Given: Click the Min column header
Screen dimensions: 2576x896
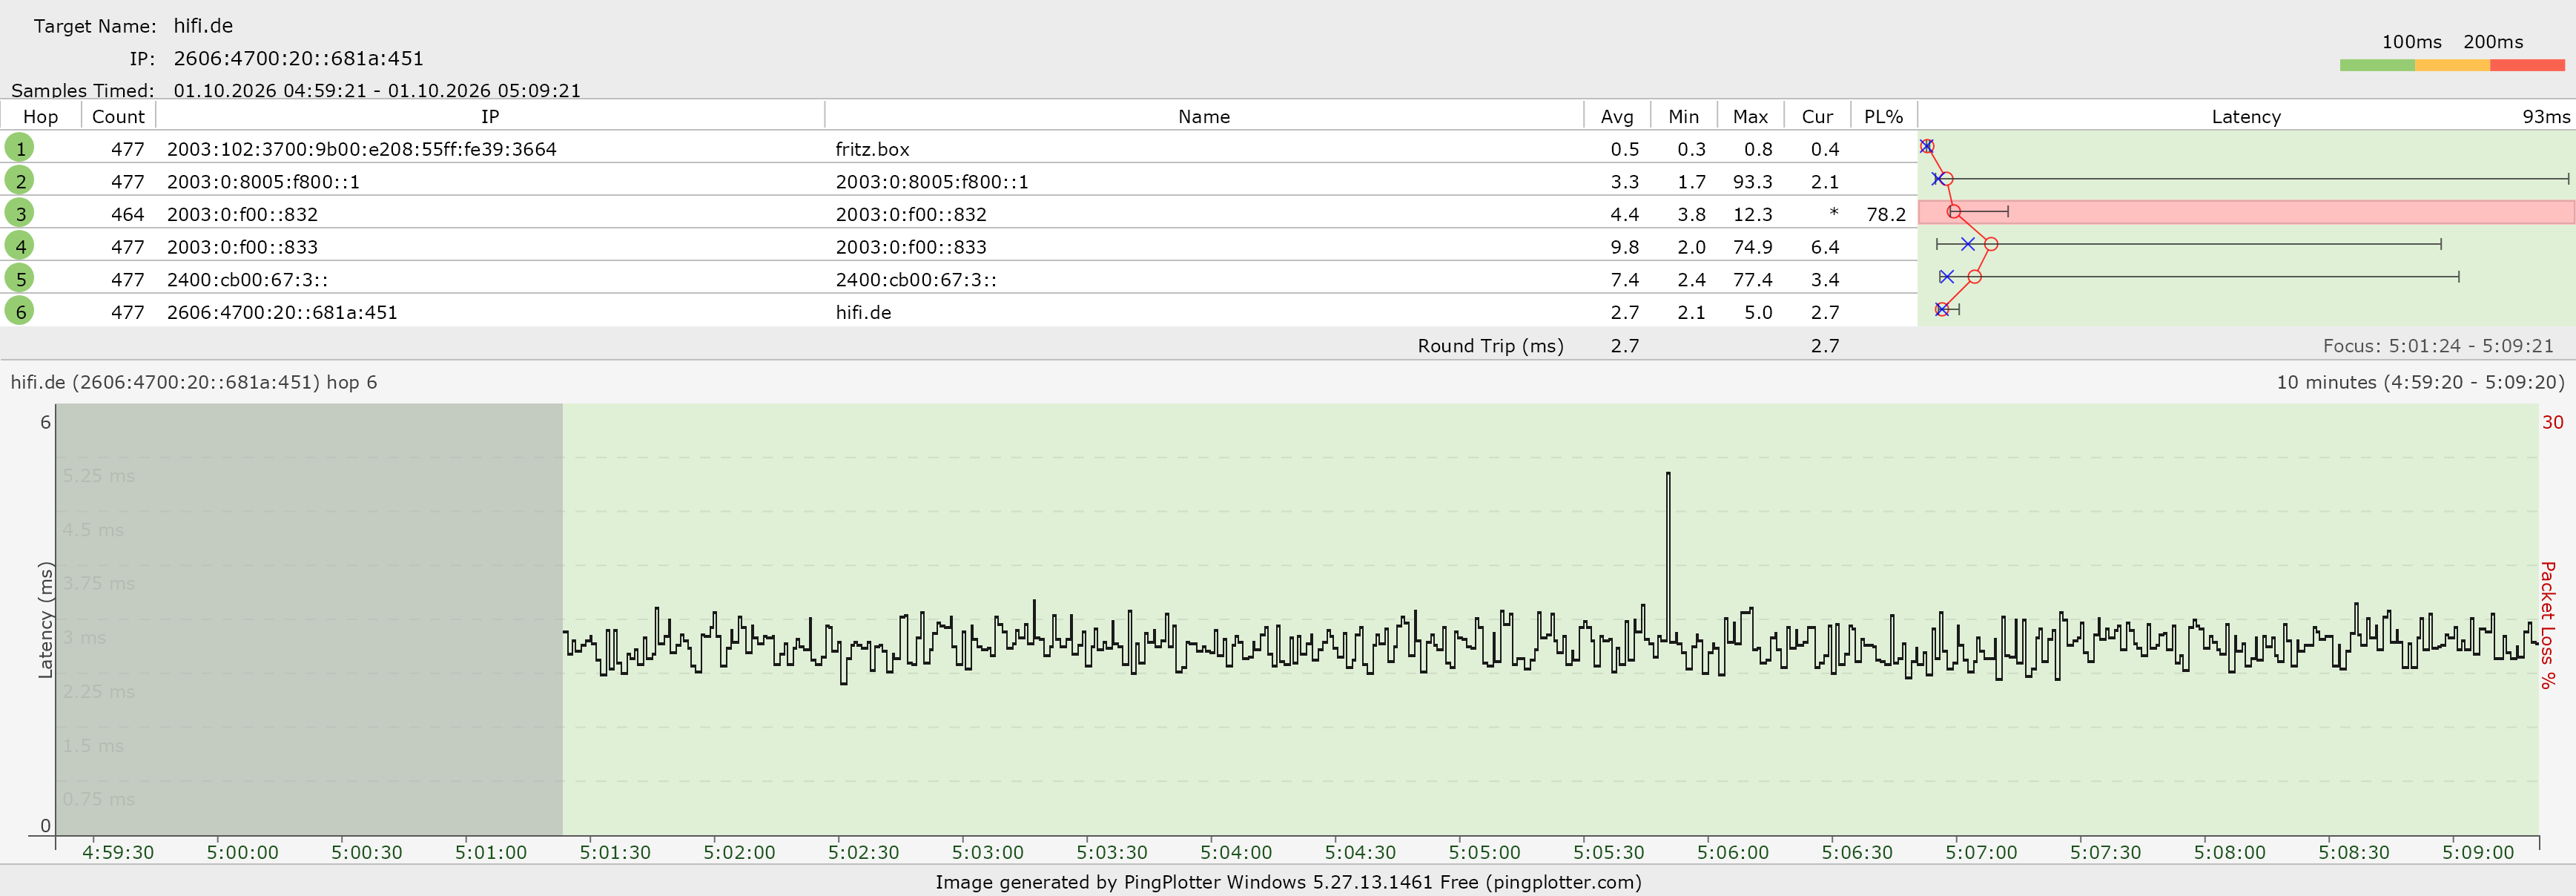Looking at the screenshot, I should coord(1684,116).
